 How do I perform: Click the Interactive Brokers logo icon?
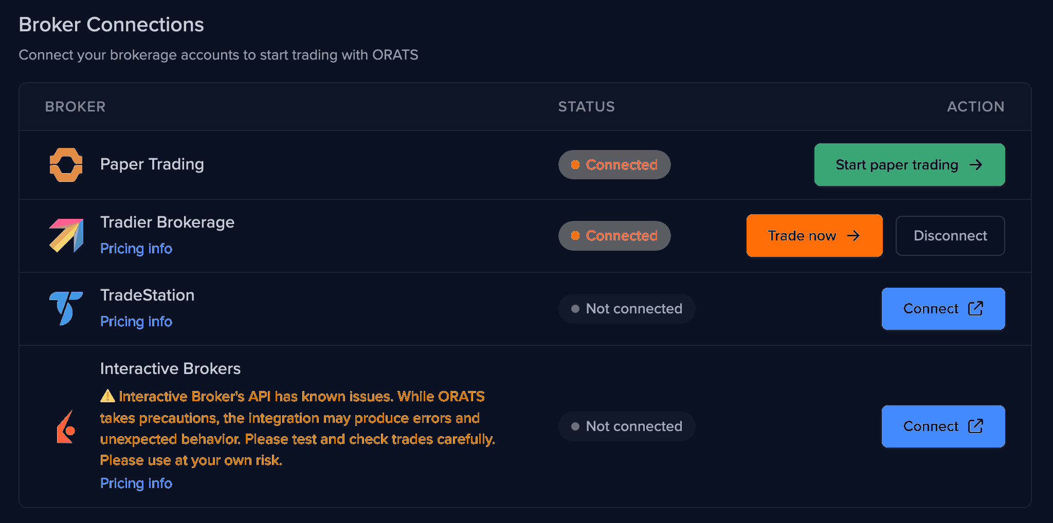[66, 426]
